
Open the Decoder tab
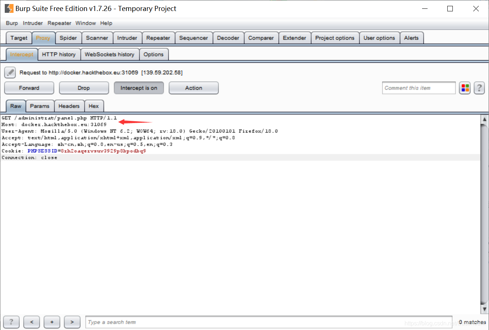(228, 38)
